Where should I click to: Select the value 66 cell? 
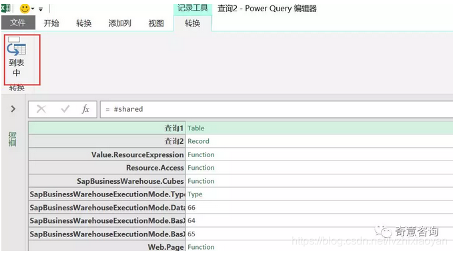tap(320, 208)
